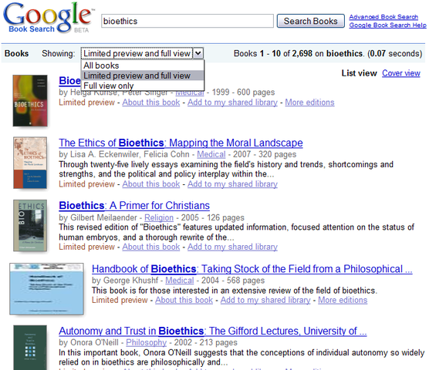Add Handbook of Bioethics to my shared library

click(x=265, y=300)
